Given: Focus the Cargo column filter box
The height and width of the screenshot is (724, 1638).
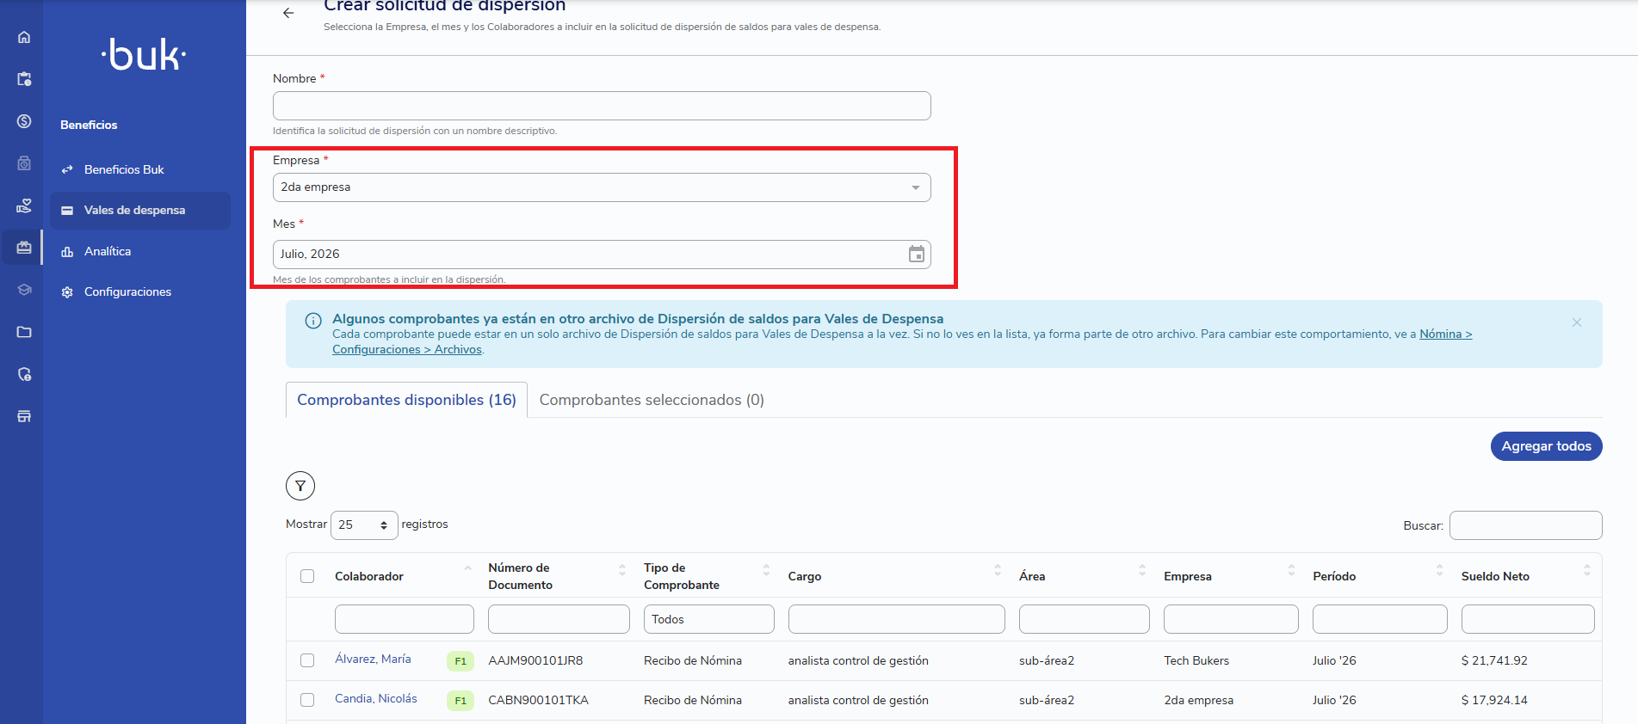Looking at the screenshot, I should (896, 619).
